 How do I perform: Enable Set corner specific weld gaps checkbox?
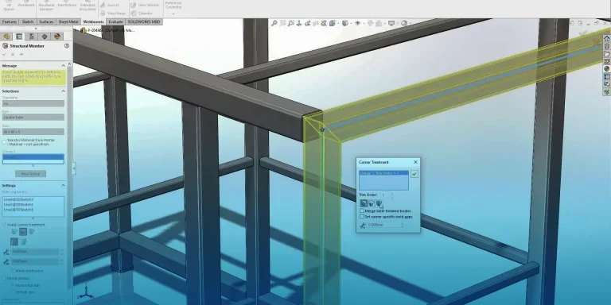362,217
